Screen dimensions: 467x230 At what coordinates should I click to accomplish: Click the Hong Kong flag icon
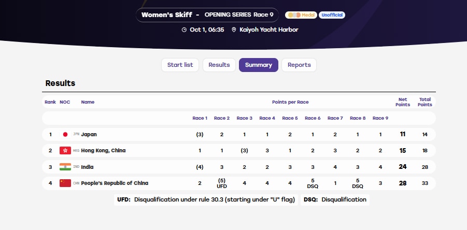(x=65, y=151)
